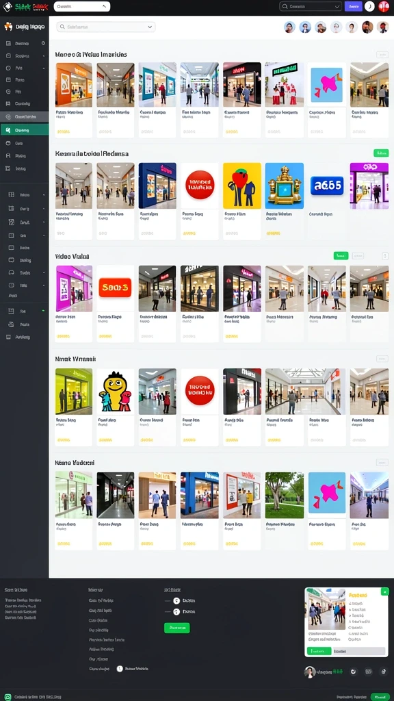Click the green button beside second section heading
Screen dimensions: 394x701
coord(381,153)
